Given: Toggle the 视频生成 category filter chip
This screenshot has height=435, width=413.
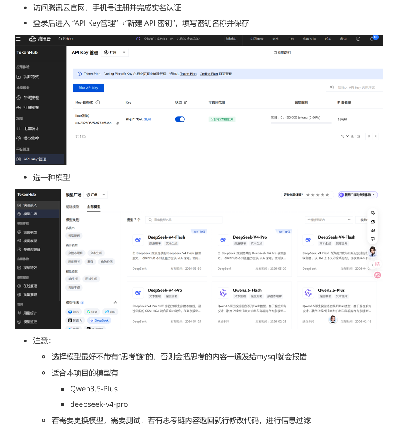Looking at the screenshot, I should 74,288.
